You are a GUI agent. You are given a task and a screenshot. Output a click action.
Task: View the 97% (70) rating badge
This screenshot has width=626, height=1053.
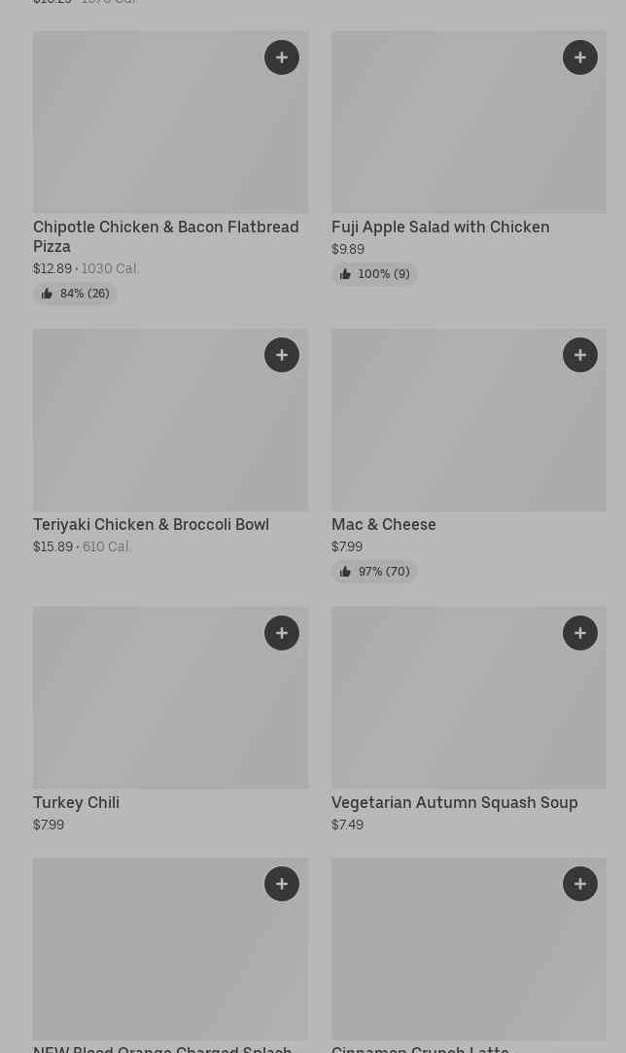click(x=374, y=572)
